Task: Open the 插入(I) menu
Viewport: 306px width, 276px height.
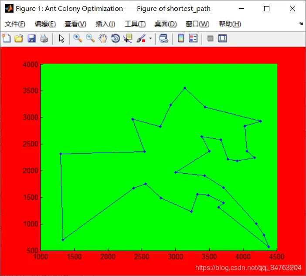Action: [105, 24]
